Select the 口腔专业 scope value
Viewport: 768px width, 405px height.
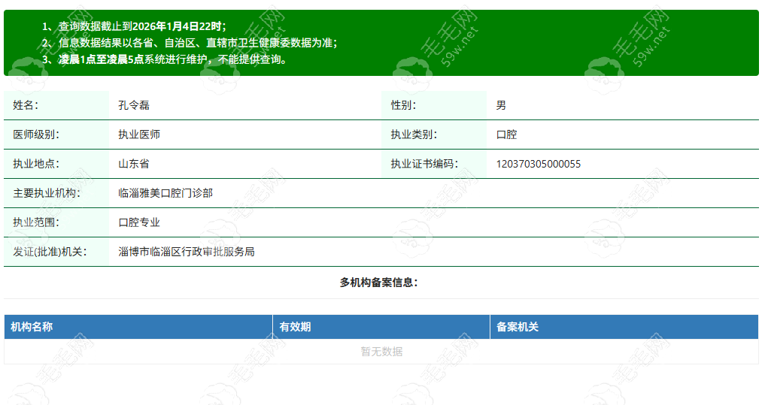click(x=139, y=222)
